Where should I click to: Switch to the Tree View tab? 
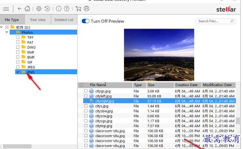click(x=38, y=20)
